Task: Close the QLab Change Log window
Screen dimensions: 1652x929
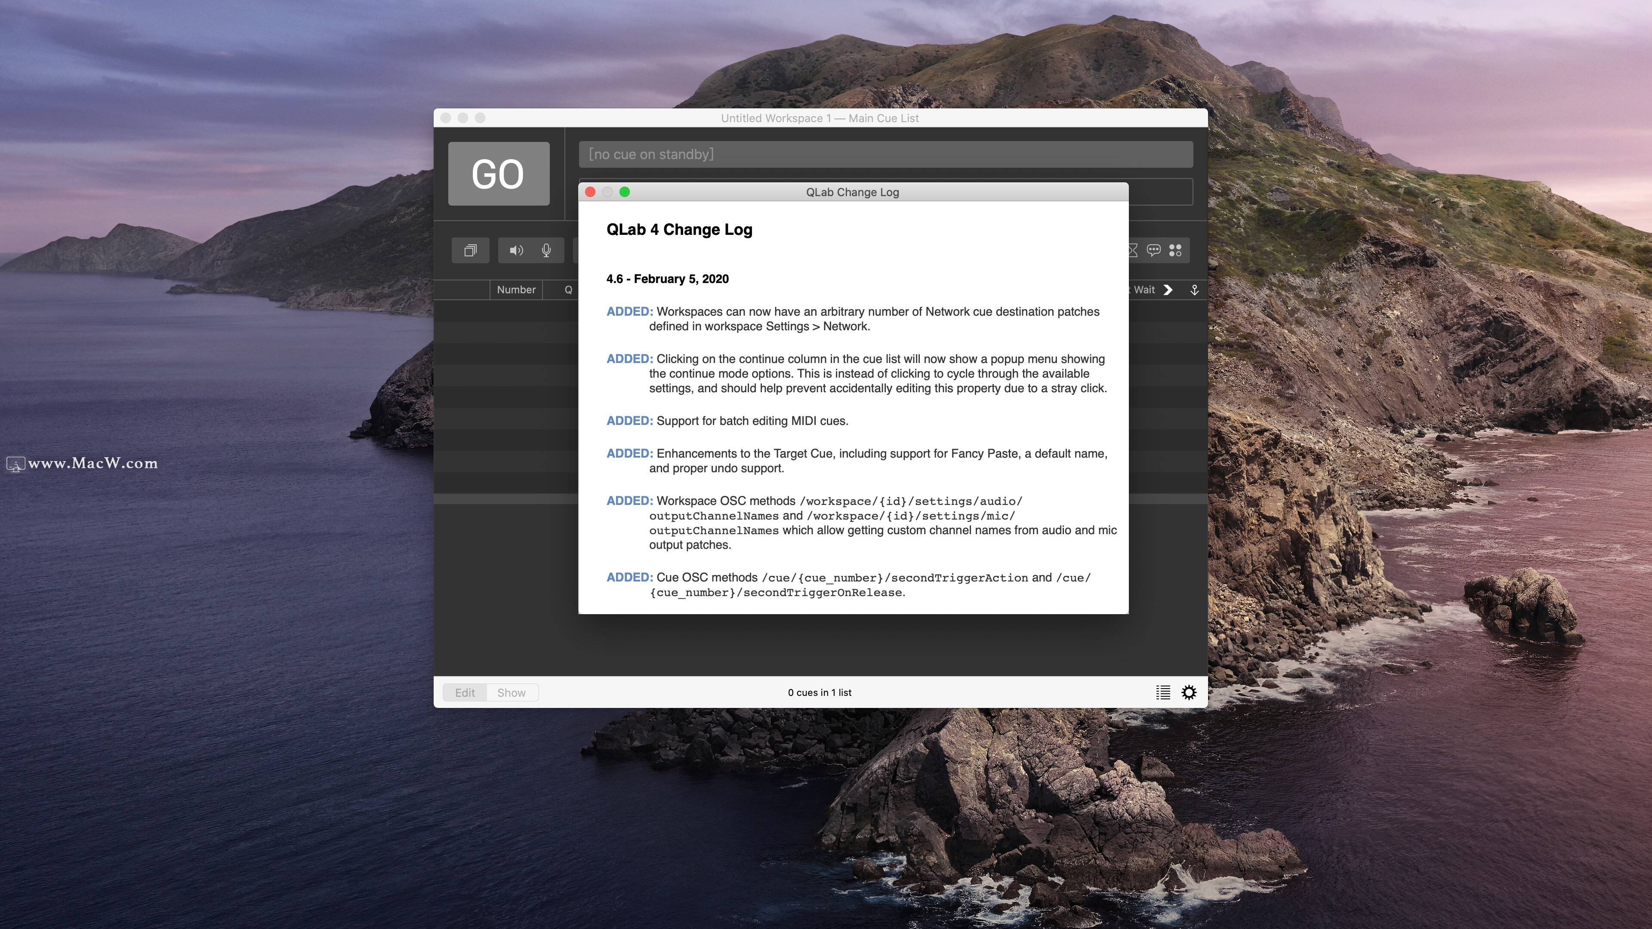Action: (591, 192)
